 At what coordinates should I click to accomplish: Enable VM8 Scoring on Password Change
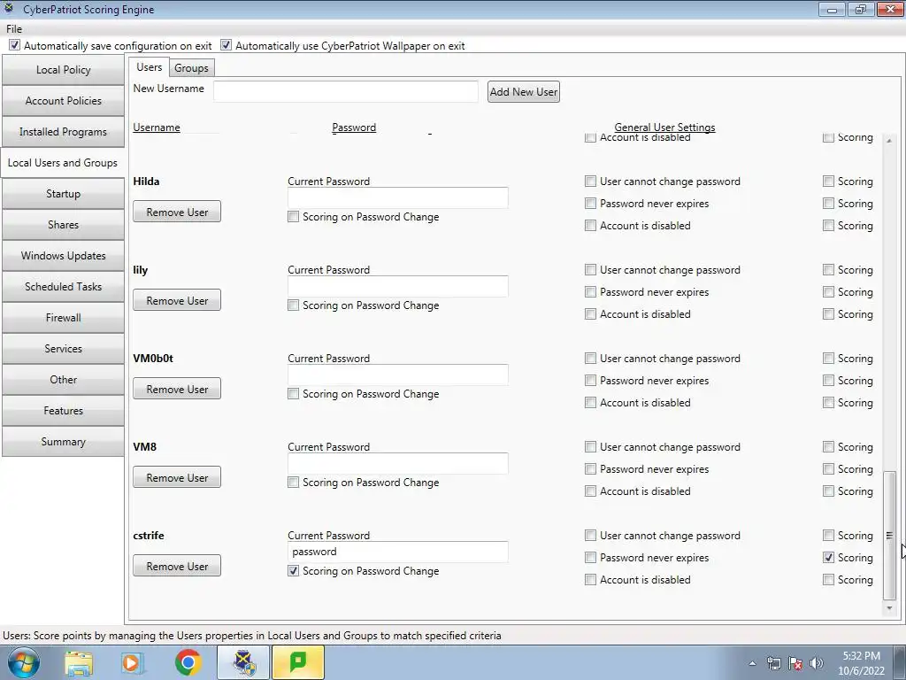coord(294,483)
